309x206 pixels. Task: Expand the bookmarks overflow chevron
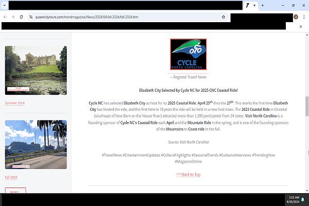[300, 26]
